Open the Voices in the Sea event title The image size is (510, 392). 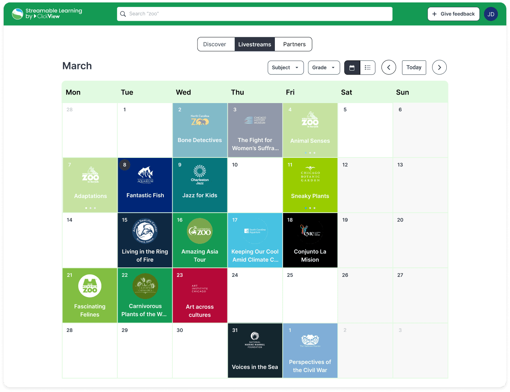255,367
